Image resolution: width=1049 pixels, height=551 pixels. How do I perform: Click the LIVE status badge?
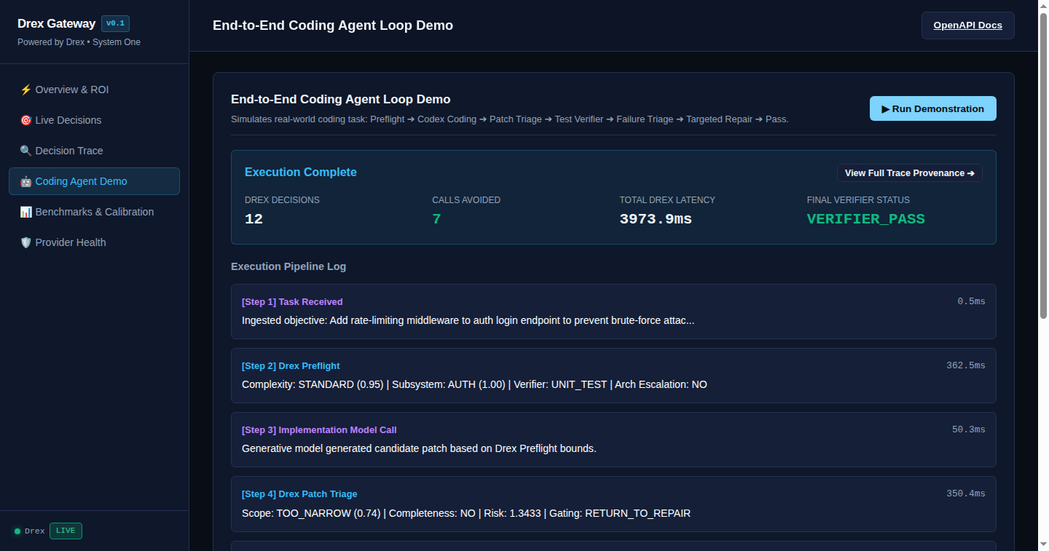[x=66, y=531]
